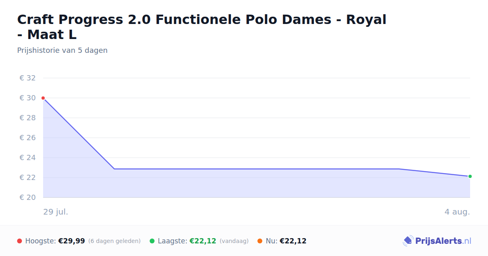488x256 pixels.
Task: Click the 29 jul. date axis label
Action: point(56,212)
